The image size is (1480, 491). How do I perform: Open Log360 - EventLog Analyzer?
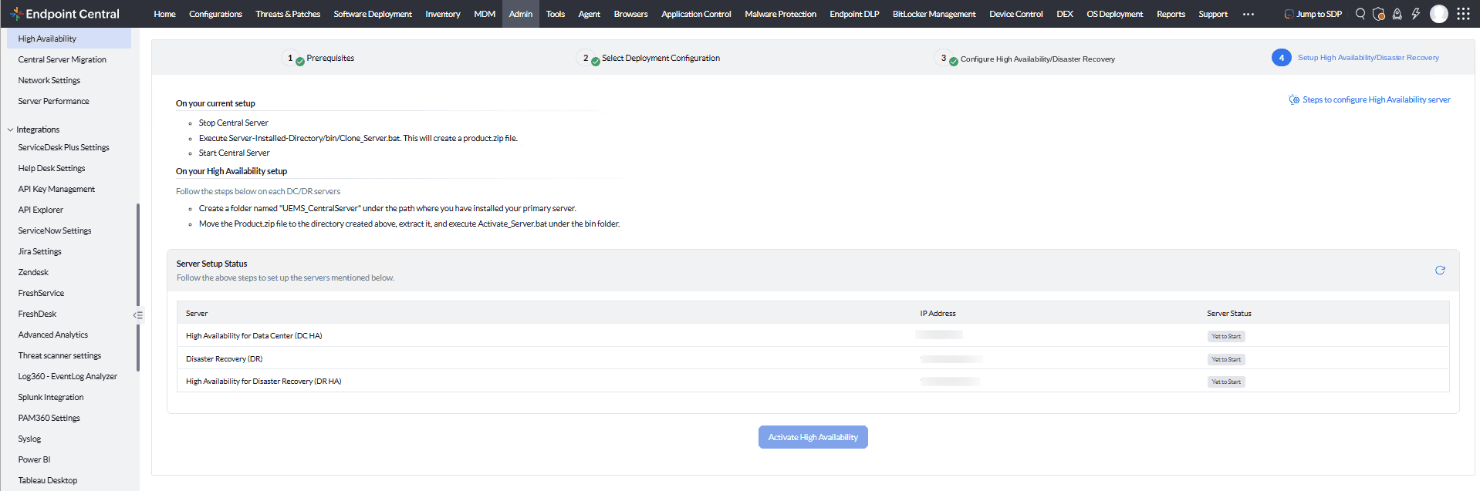click(68, 376)
